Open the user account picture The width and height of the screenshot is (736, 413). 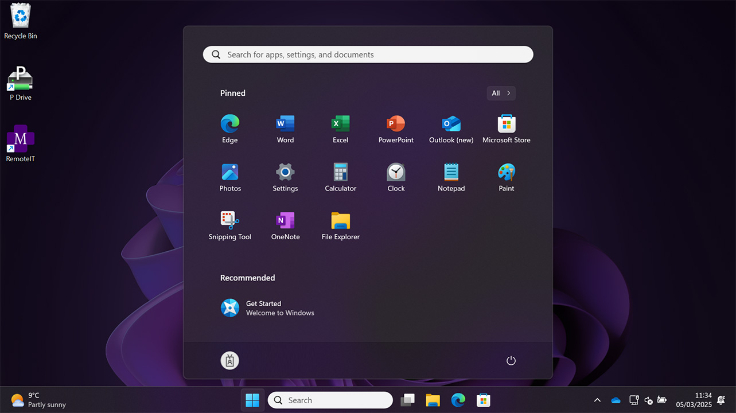[229, 360]
